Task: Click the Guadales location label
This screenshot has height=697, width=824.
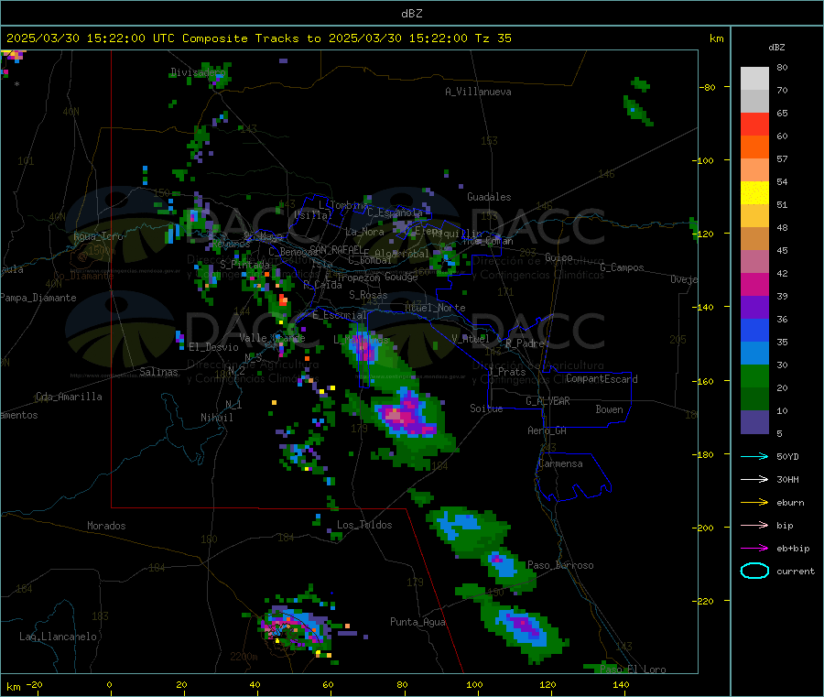Action: point(489,197)
